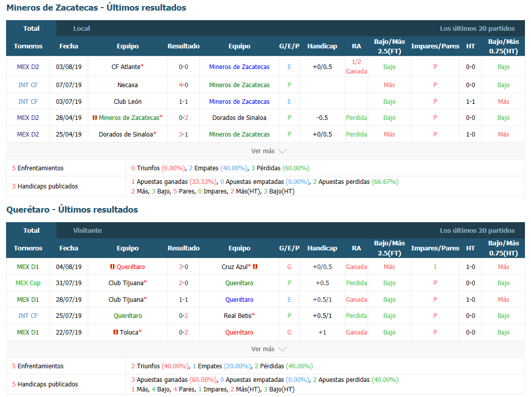Click '3 Apuestas ganadas (60.00%)' text
The image size is (531, 397).
[x=174, y=380]
